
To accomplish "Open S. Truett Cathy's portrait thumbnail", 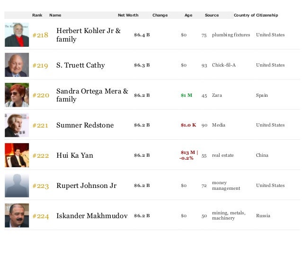I will (17, 65).
